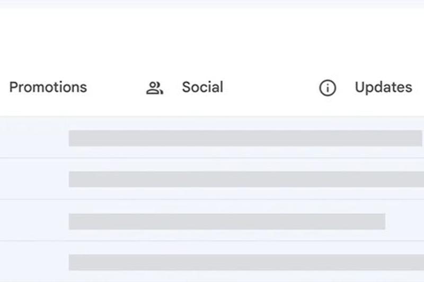
Task: Open the Promotions tab
Action: (x=48, y=87)
